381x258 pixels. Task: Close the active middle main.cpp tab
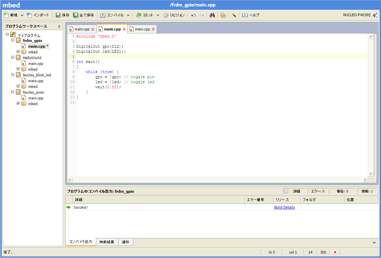[x=124, y=29]
